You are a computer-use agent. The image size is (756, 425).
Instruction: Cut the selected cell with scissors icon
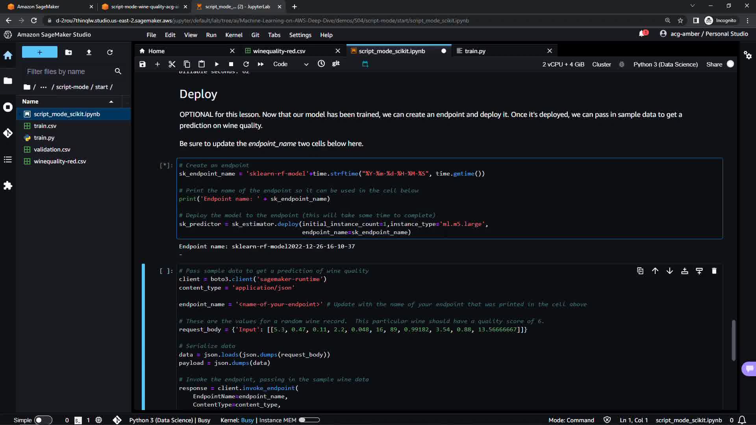172,64
